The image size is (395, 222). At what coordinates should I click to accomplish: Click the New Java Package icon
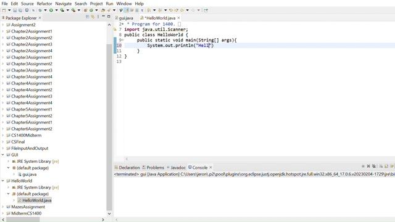(85, 10)
